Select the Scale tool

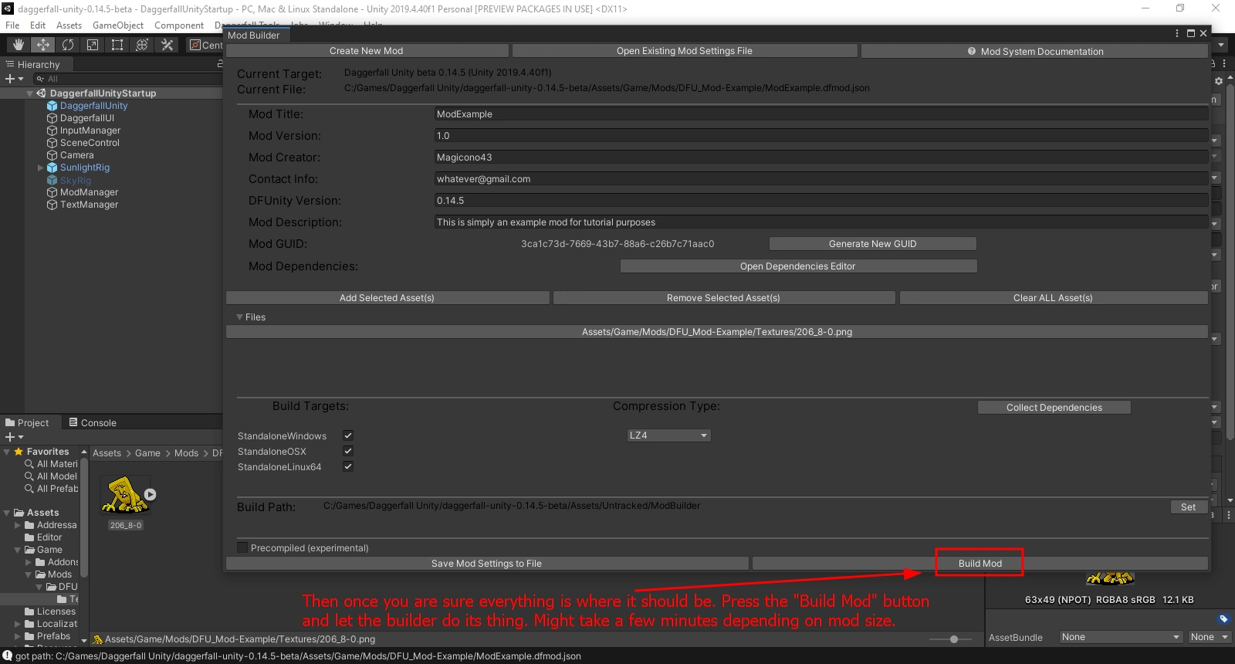tap(93, 45)
